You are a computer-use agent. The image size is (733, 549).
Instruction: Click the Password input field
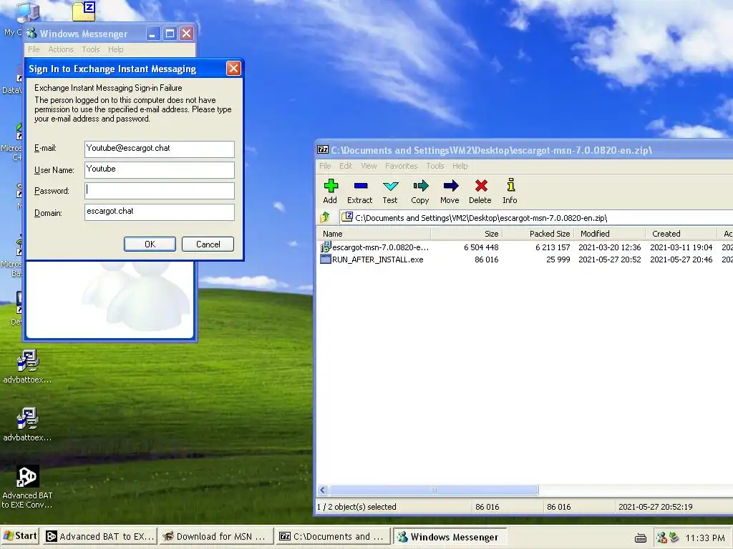pos(160,190)
